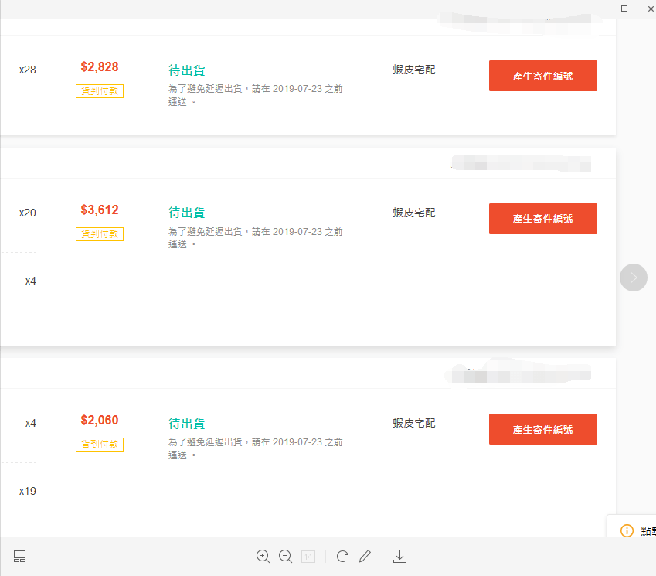This screenshot has width=656, height=576.
Task: Show the thumbnail list panel
Action: (20, 556)
